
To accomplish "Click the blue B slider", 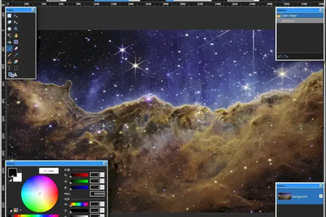I will pos(79,188).
